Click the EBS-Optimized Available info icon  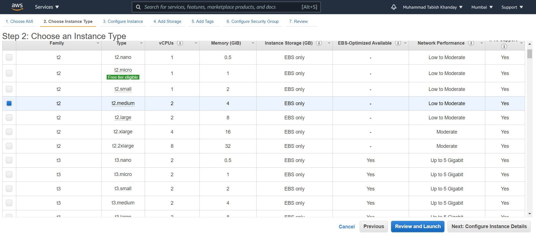(398, 43)
